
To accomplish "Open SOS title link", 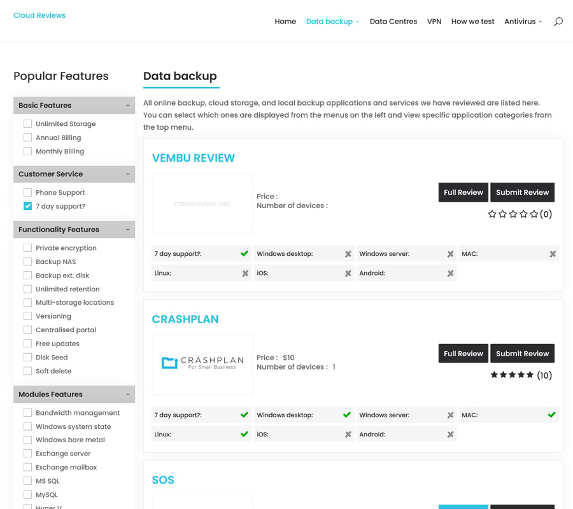I will 163,480.
